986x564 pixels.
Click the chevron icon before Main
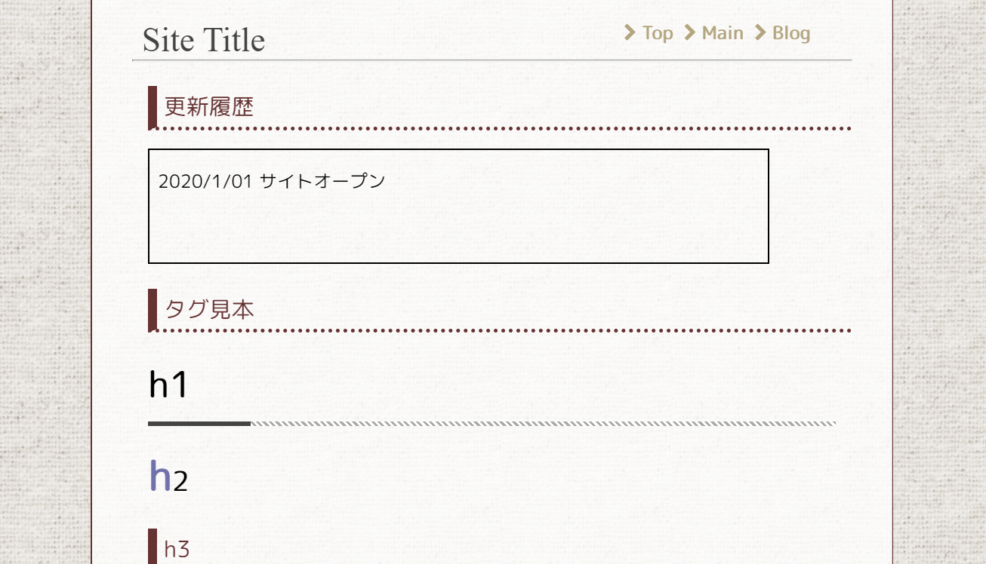(x=689, y=32)
